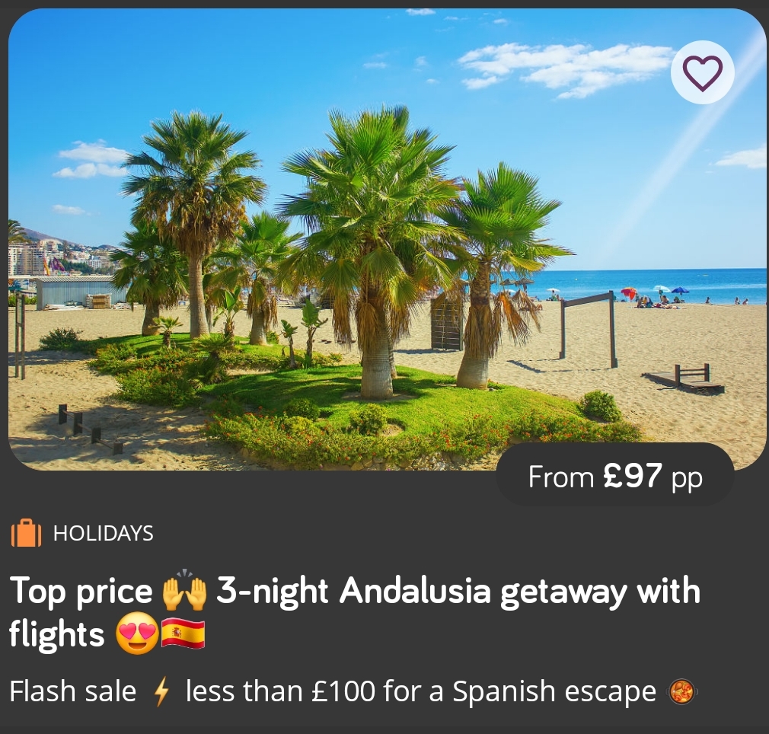This screenshot has height=734, width=769.
Task: Open the Andalusia beach photo thumbnail
Action: (x=388, y=239)
